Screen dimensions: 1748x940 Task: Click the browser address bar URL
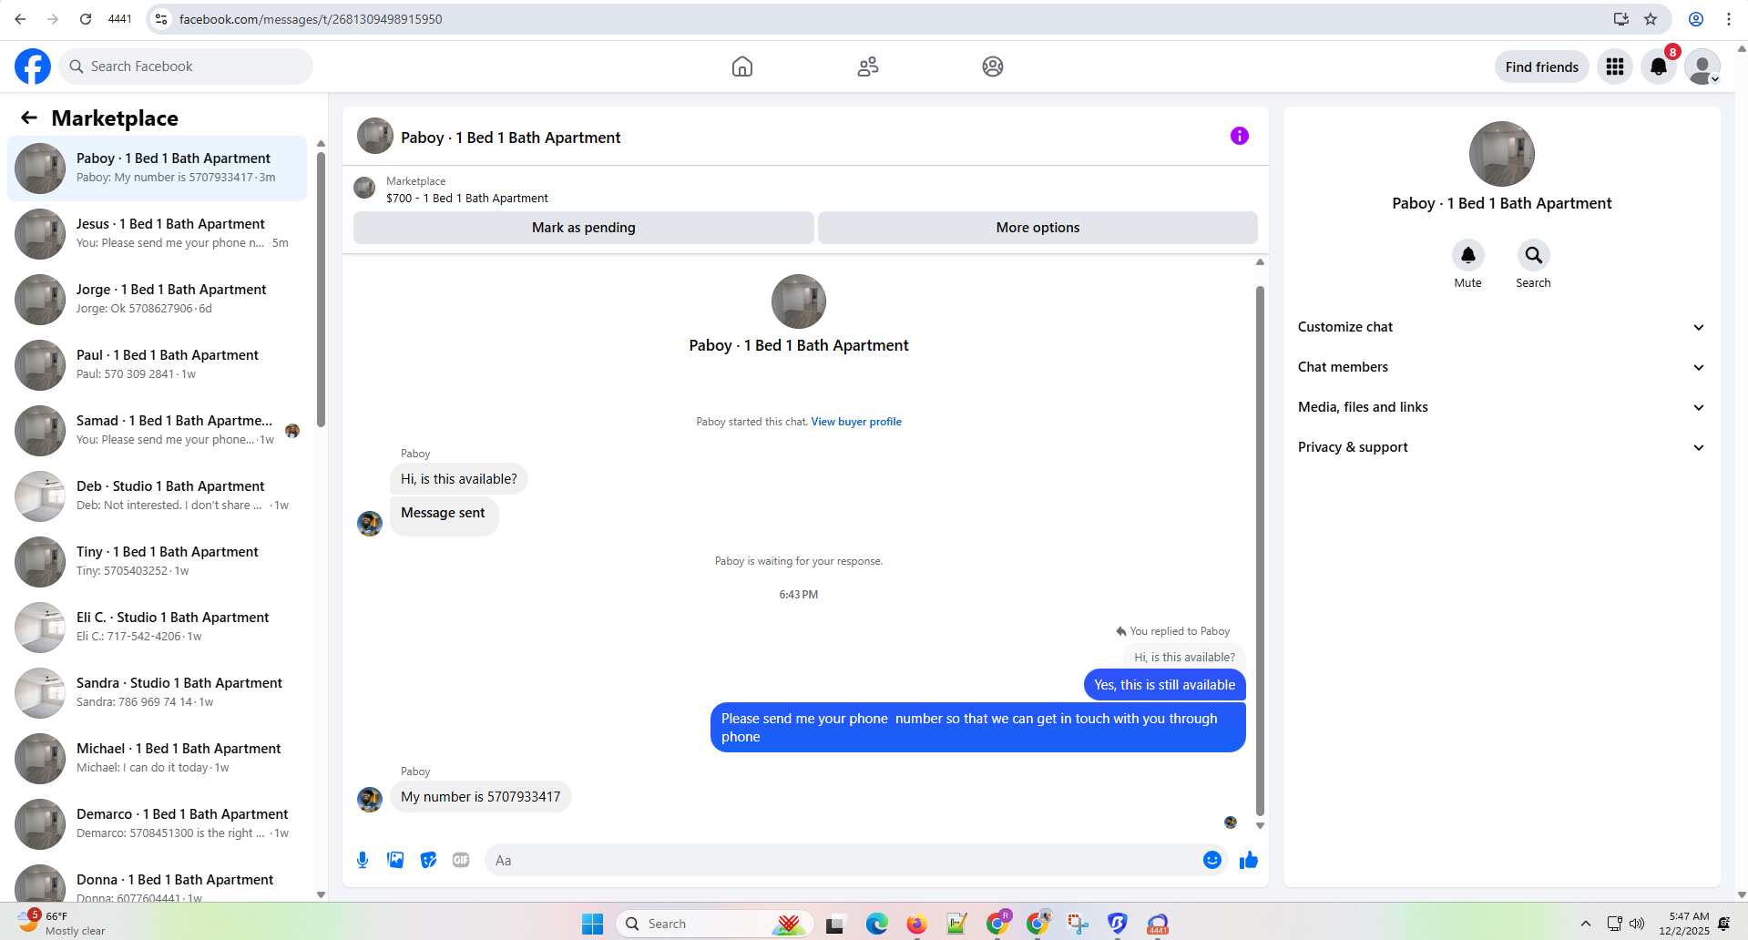click(x=311, y=19)
